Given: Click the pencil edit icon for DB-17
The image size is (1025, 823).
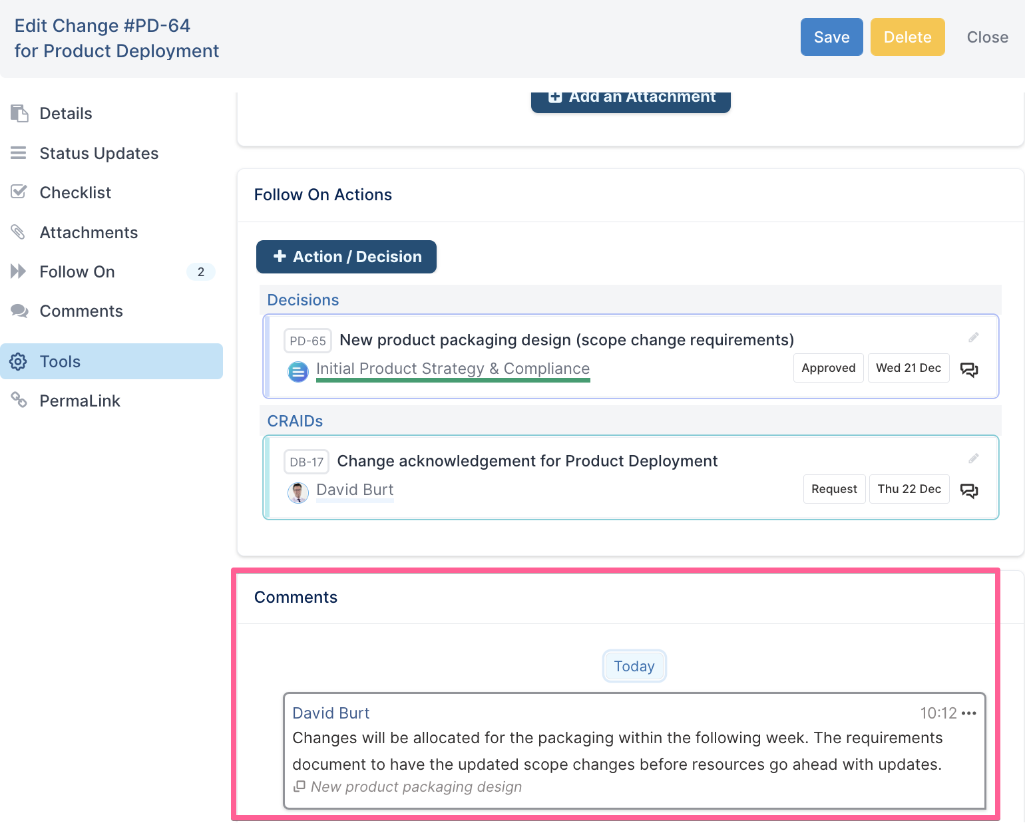Looking at the screenshot, I should tap(973, 459).
